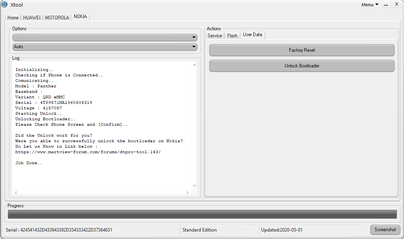Click the Unlock Bootloader button
The height and width of the screenshot is (239, 404).
click(x=302, y=66)
